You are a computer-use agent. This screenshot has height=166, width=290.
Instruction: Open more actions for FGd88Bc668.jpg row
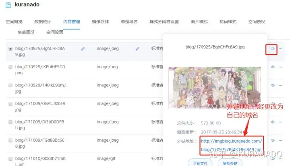click(x=281, y=141)
